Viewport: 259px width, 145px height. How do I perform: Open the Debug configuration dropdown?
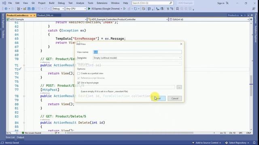pos(58,9)
